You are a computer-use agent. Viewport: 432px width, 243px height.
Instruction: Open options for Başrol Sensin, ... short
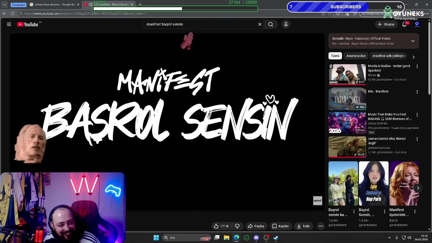[x=384, y=212]
